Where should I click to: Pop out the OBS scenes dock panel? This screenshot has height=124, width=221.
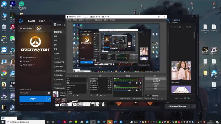point(88,76)
